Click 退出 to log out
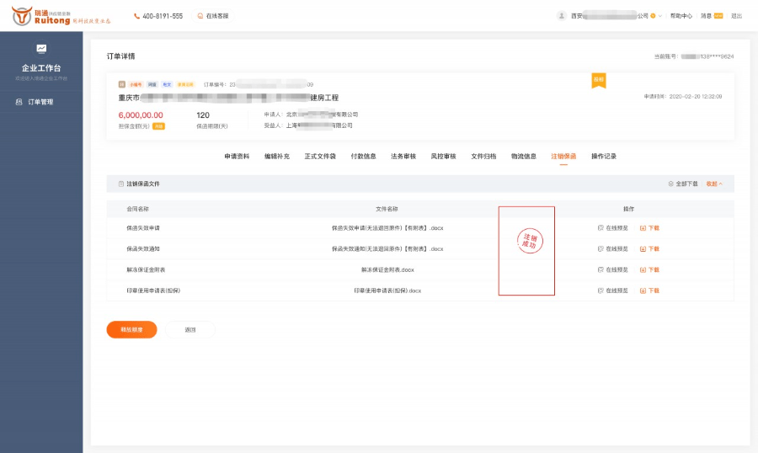This screenshot has height=453, width=758. (736, 16)
